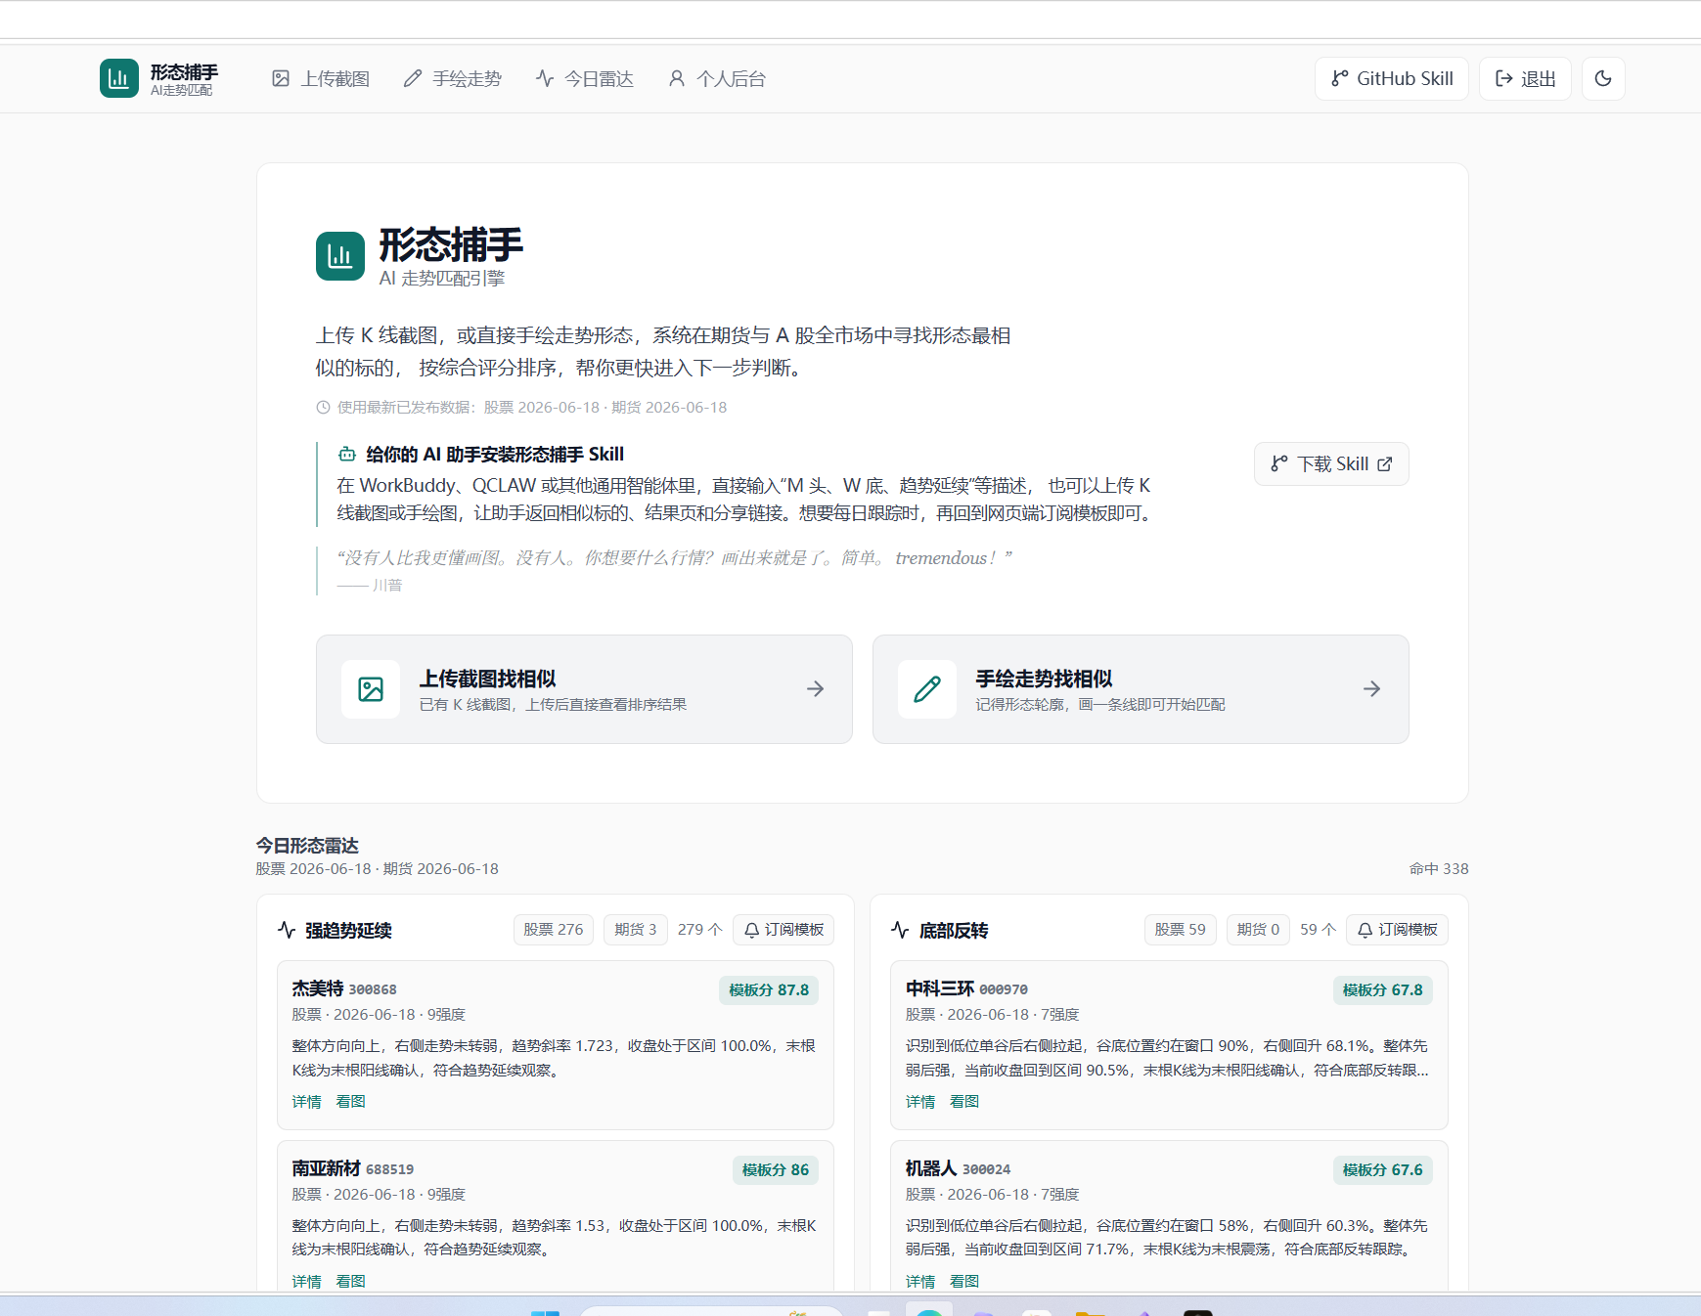Screen dimensions: 1701x1316
Task: Select the 股票 276 filter chip
Action: click(x=554, y=930)
